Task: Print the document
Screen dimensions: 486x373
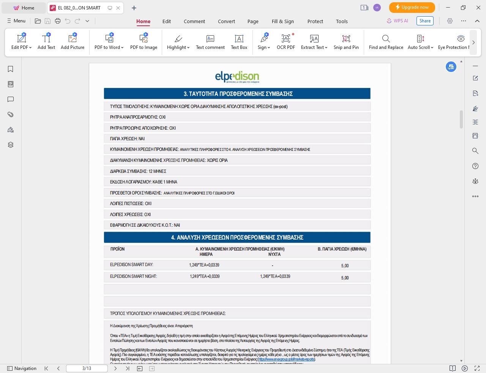Action: [58, 21]
